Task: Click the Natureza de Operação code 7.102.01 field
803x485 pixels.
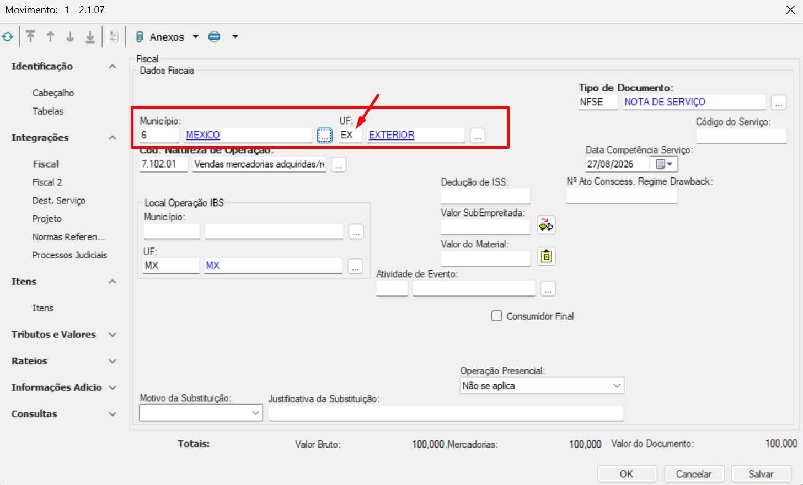Action: [164, 164]
